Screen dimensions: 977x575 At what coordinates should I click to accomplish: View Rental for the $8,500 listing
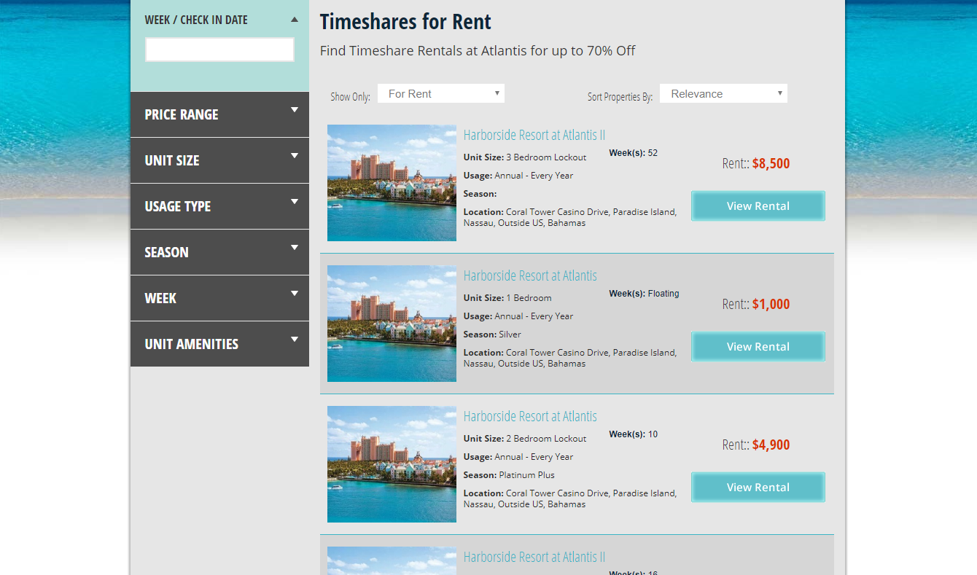click(758, 206)
